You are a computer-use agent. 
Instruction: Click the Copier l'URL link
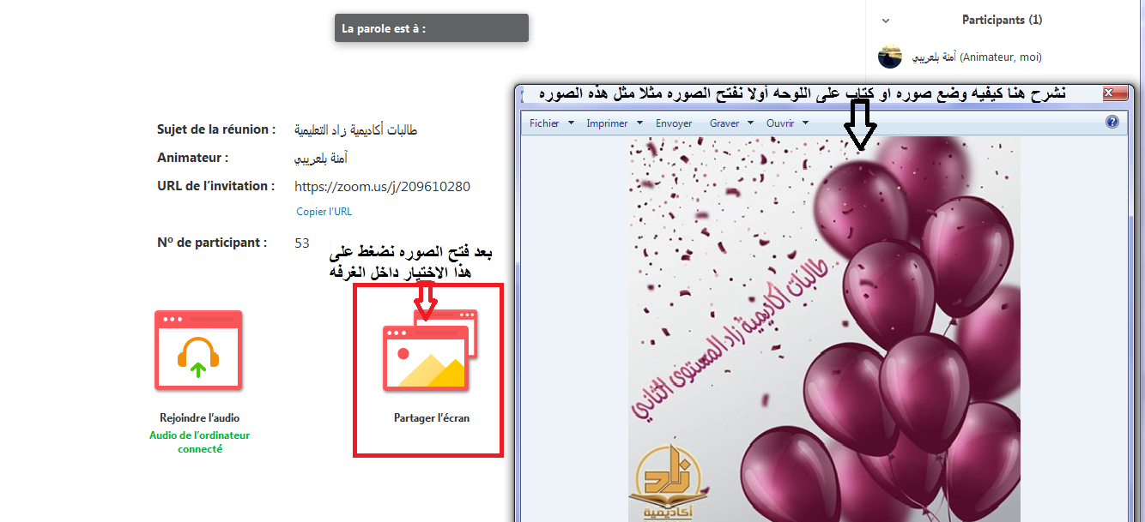click(324, 212)
